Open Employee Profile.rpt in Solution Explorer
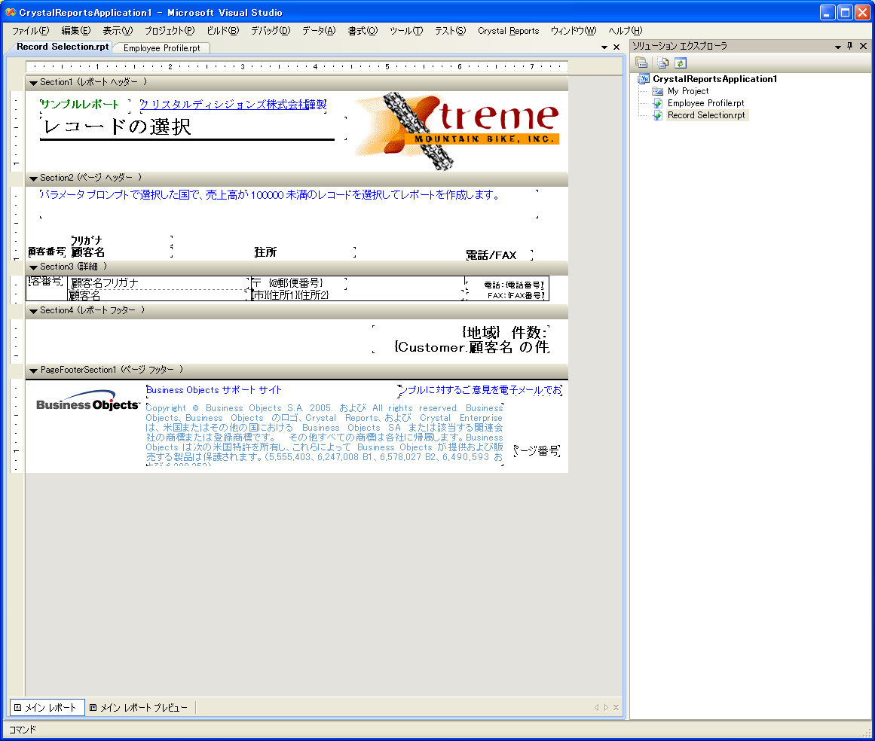 tap(705, 103)
